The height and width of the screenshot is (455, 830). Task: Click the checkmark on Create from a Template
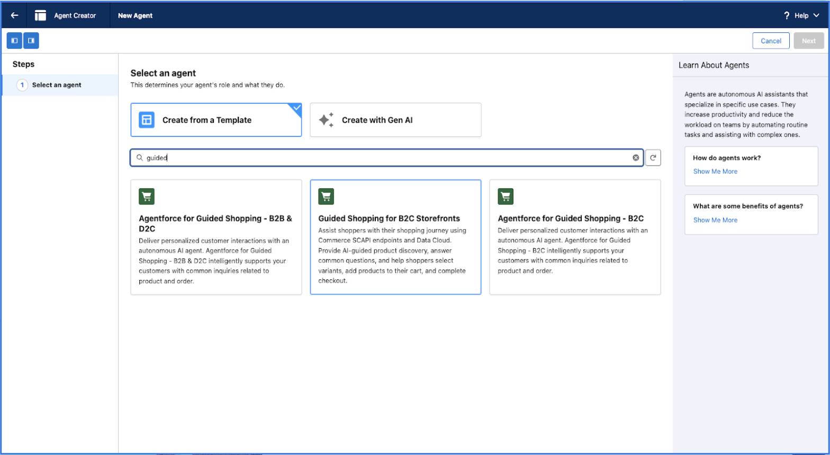tap(296, 108)
